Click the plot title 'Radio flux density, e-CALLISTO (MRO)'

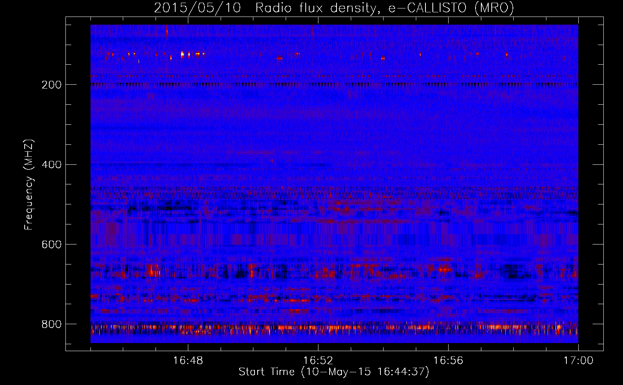coord(385,8)
